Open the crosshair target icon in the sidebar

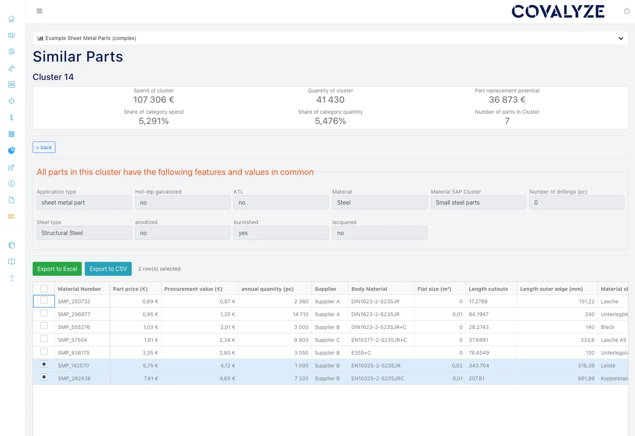click(12, 101)
